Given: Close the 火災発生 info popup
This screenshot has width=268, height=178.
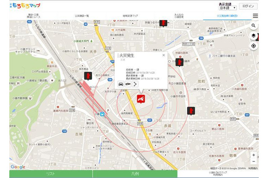Looking at the screenshot, I should [164, 55].
